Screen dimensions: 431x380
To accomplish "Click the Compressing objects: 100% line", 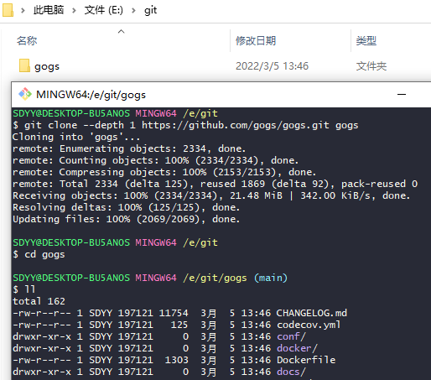I will pos(164,172).
